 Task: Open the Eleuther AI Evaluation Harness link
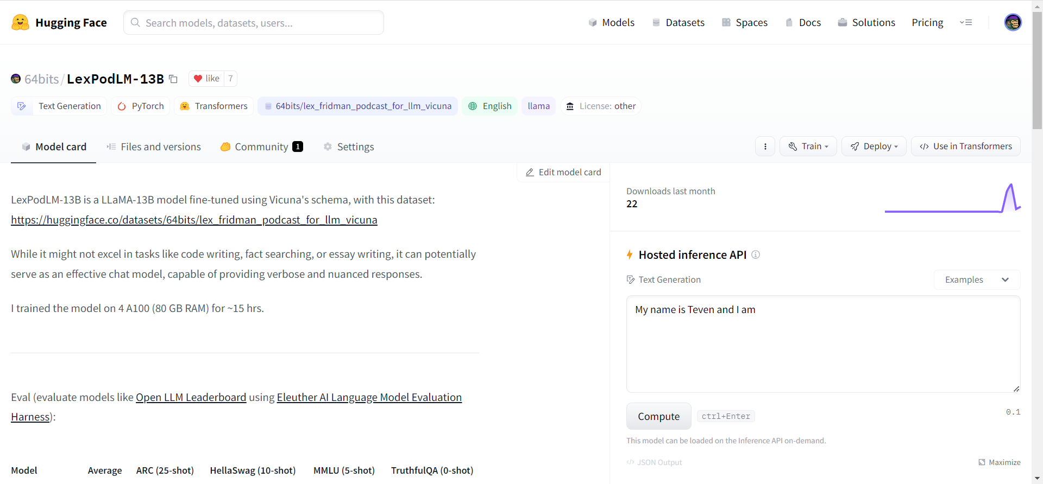click(x=369, y=397)
